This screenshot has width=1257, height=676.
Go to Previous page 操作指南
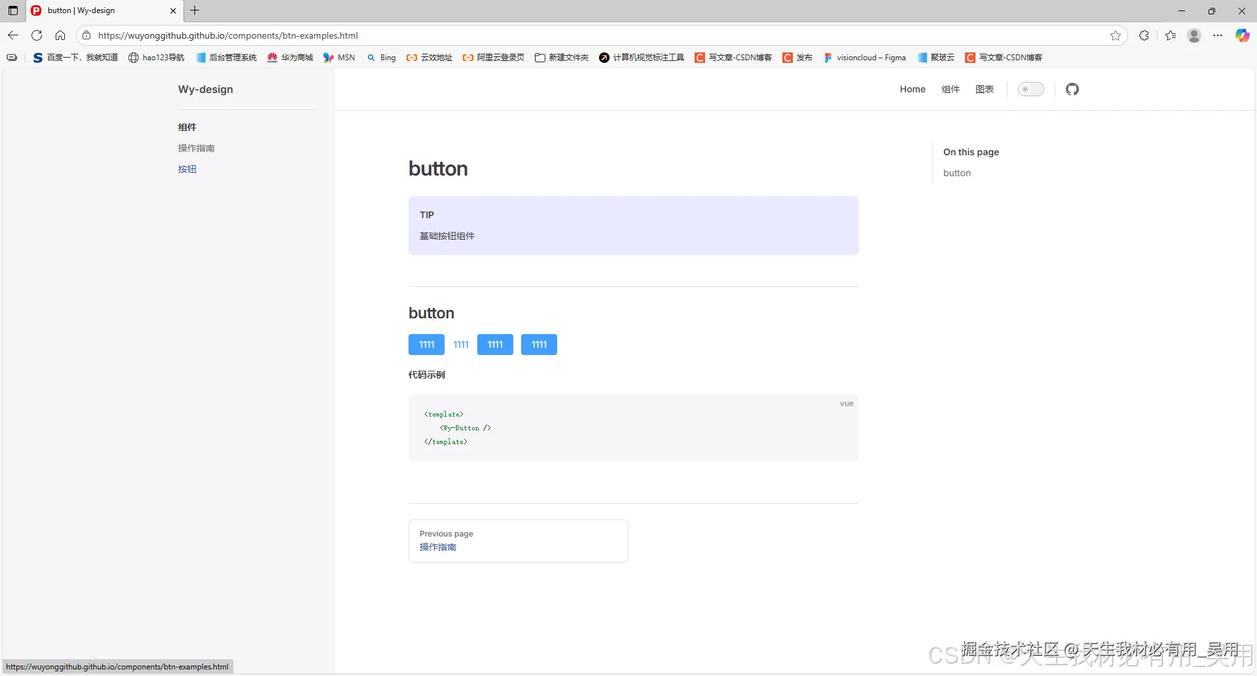click(437, 547)
